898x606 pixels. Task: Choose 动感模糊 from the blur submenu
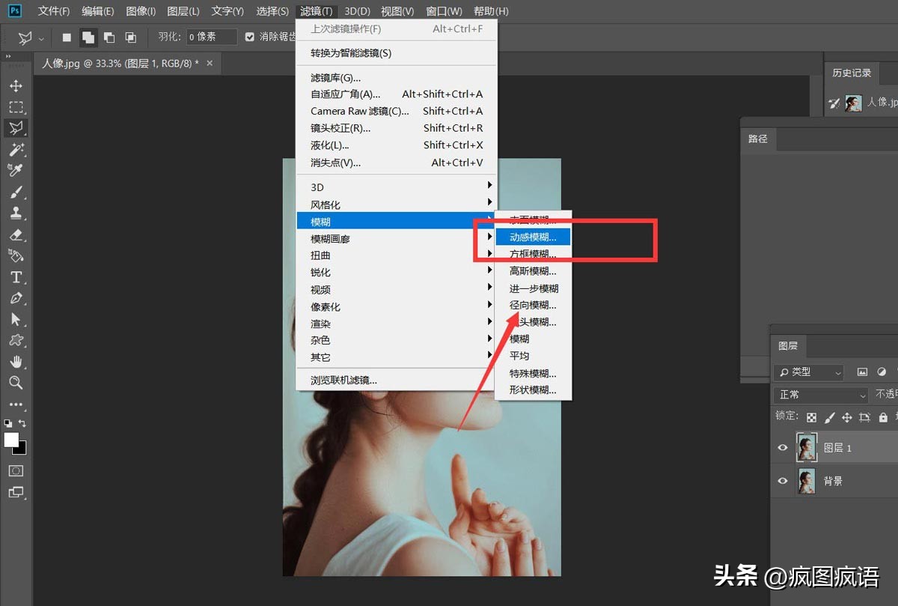click(533, 236)
